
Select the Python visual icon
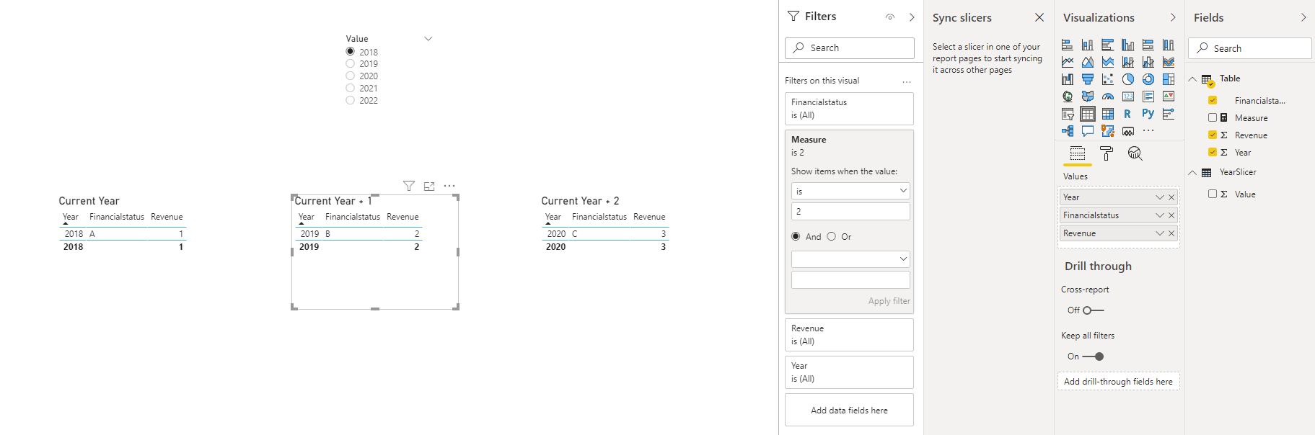click(1148, 114)
